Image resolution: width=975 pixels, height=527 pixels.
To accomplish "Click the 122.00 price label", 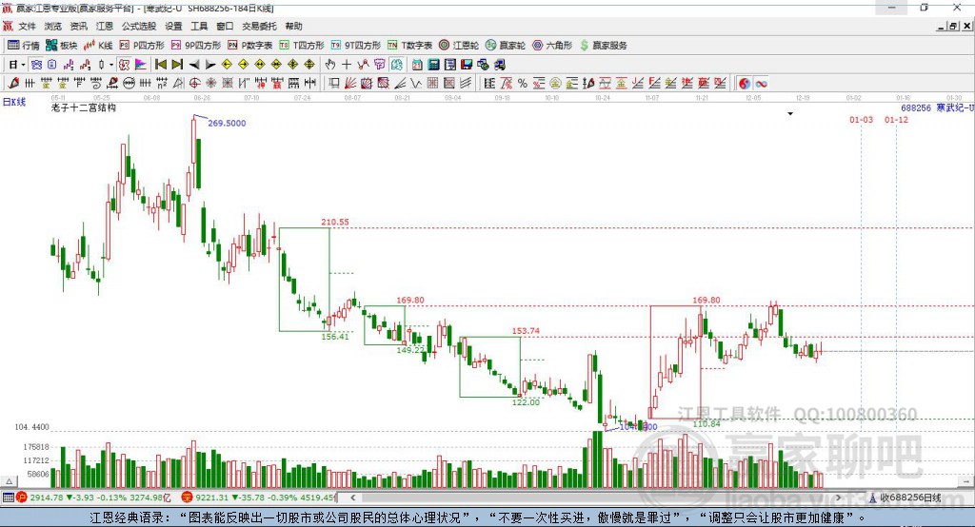I will click(x=526, y=402).
